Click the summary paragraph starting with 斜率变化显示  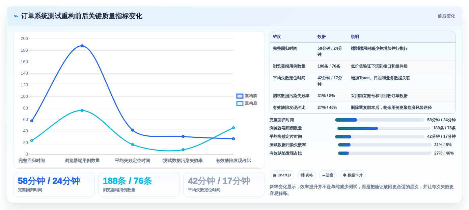(362, 190)
